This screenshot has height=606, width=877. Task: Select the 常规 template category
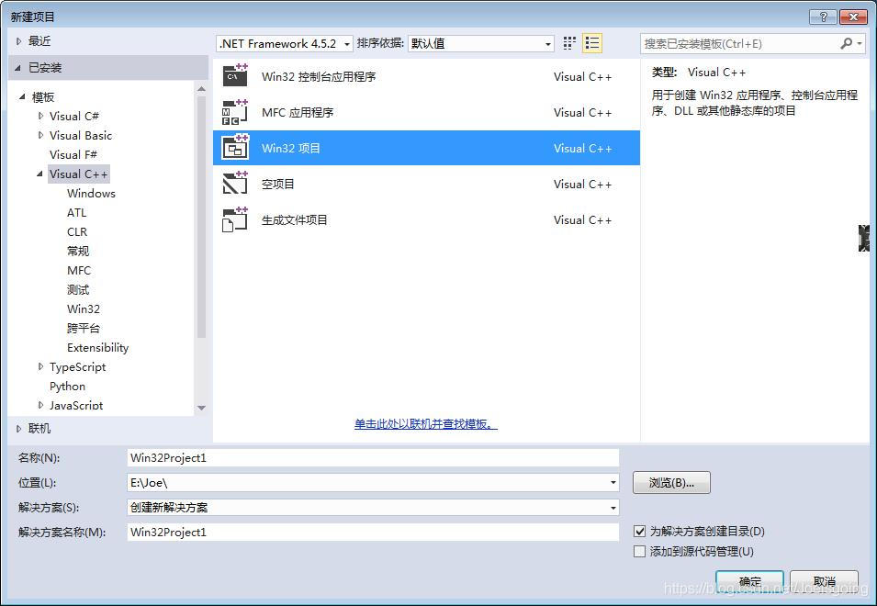click(x=78, y=251)
